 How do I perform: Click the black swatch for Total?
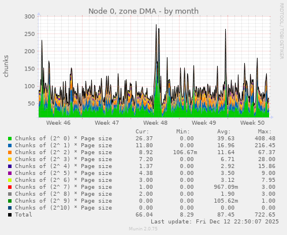pyautogui.click(x=10, y=215)
